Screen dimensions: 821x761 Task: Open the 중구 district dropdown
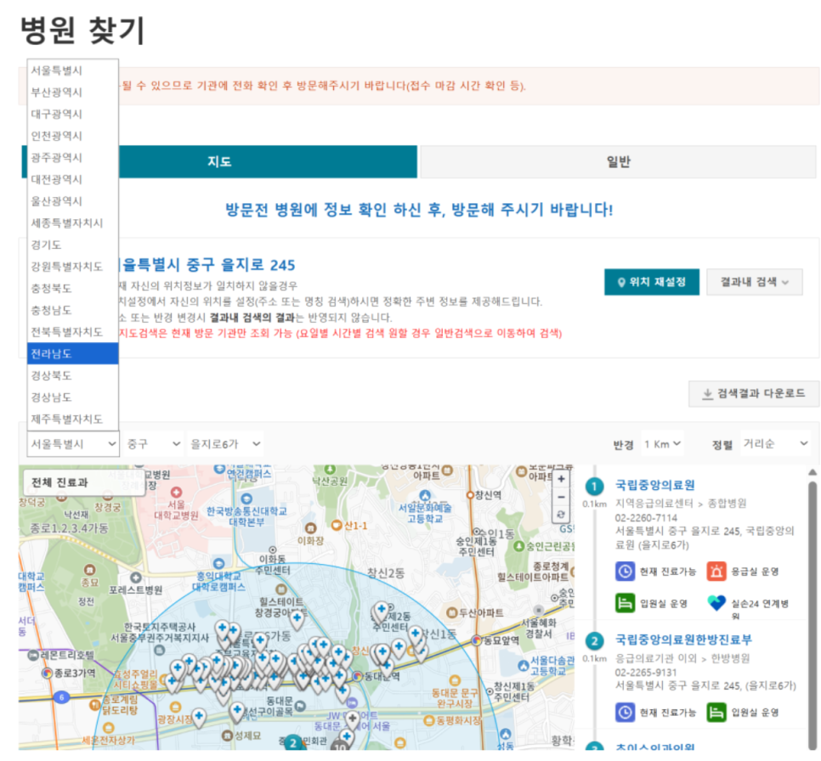(x=153, y=444)
